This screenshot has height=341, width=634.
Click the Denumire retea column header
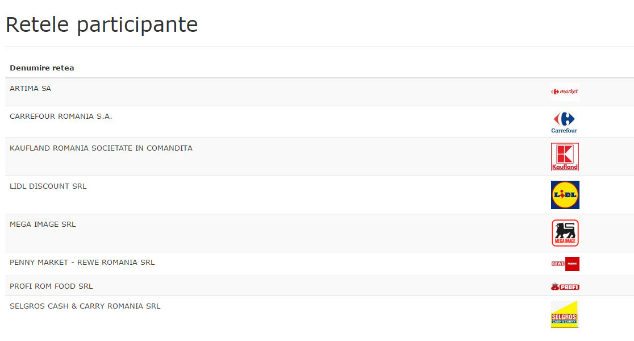[41, 68]
